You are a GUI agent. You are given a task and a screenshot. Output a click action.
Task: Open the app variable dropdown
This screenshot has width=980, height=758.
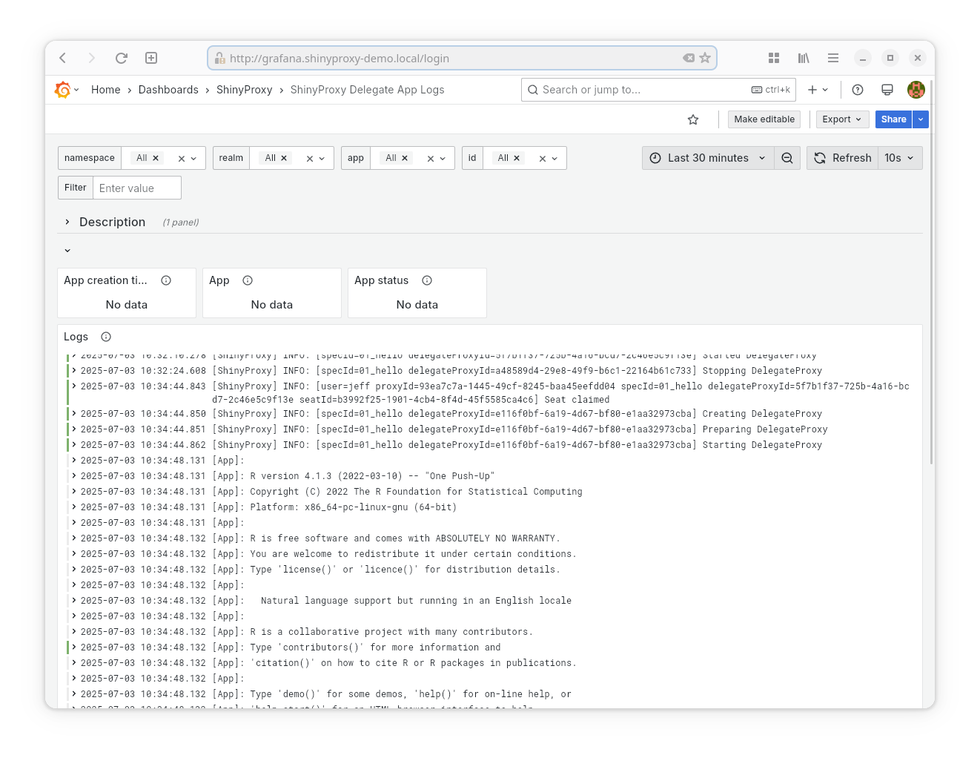[443, 159]
